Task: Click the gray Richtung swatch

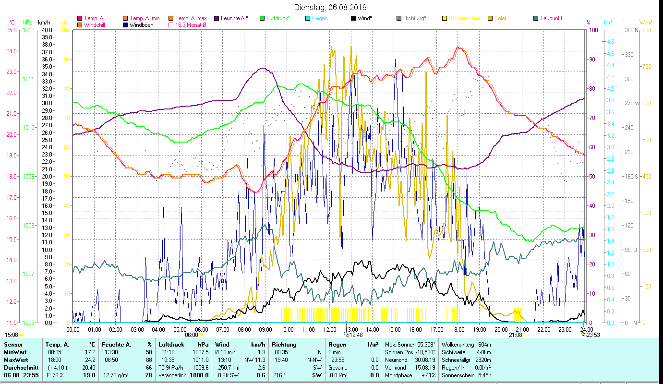Action: coord(399,19)
